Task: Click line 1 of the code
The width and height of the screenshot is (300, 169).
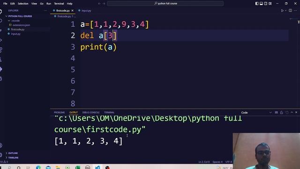Action: pyautogui.click(x=114, y=24)
